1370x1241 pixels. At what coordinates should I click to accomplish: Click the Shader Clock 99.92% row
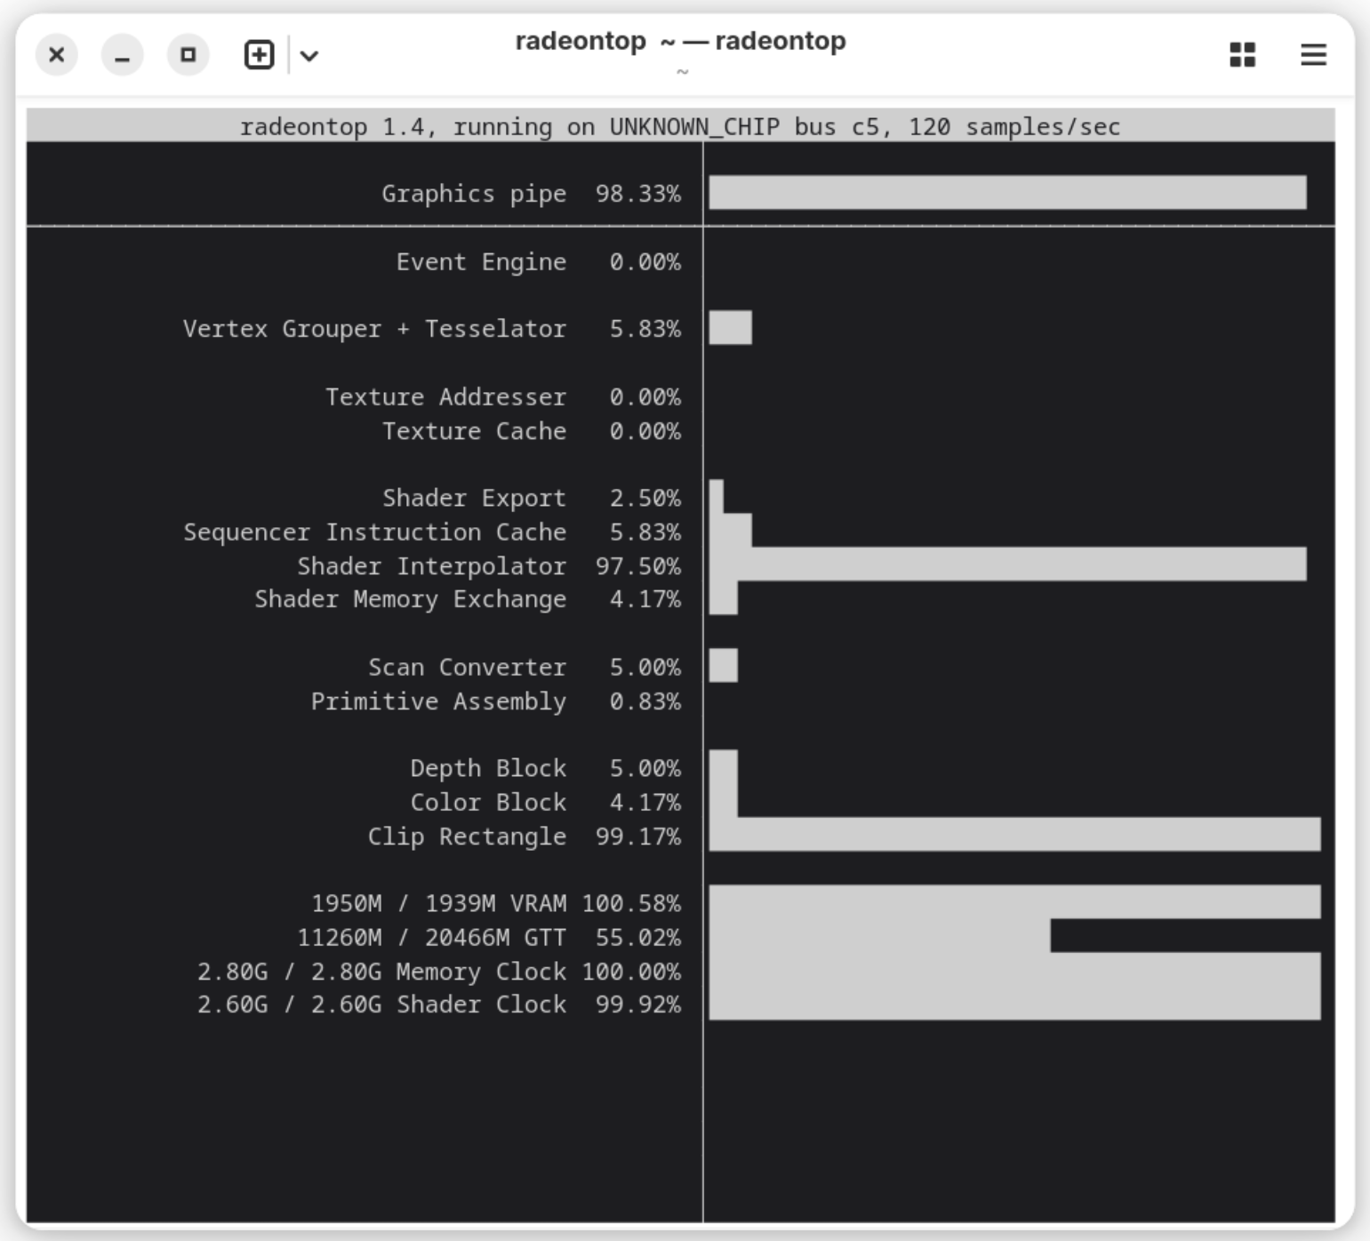438,1005
